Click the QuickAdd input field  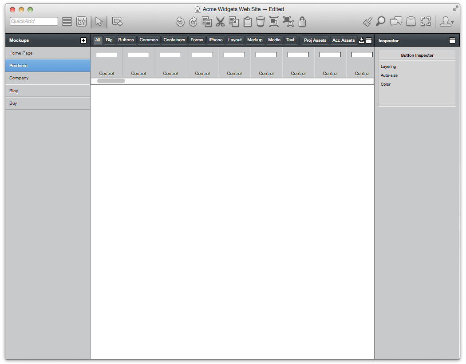[x=34, y=21]
